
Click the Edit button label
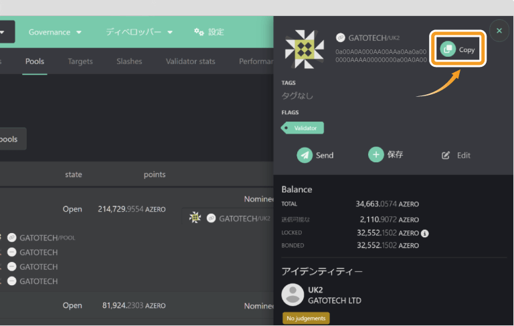click(x=464, y=155)
